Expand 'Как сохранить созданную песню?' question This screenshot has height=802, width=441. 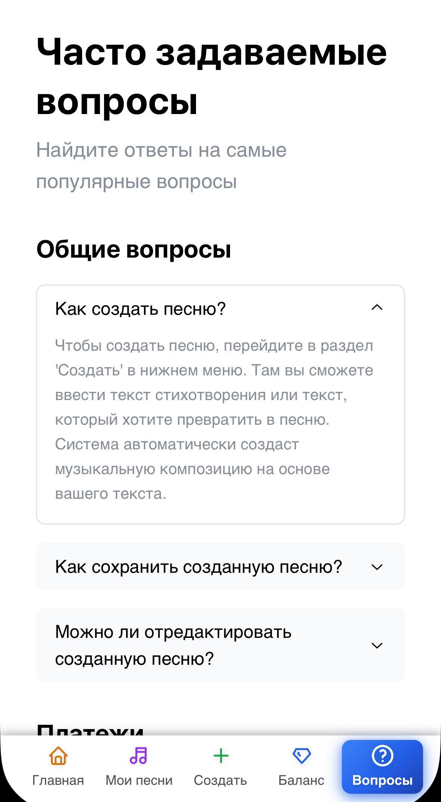tap(220, 566)
